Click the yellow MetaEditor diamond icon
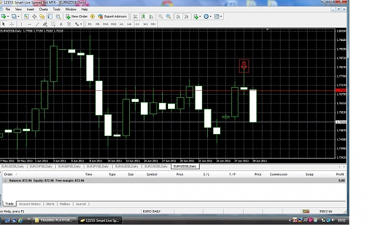The image size is (367, 226). click(x=93, y=16)
